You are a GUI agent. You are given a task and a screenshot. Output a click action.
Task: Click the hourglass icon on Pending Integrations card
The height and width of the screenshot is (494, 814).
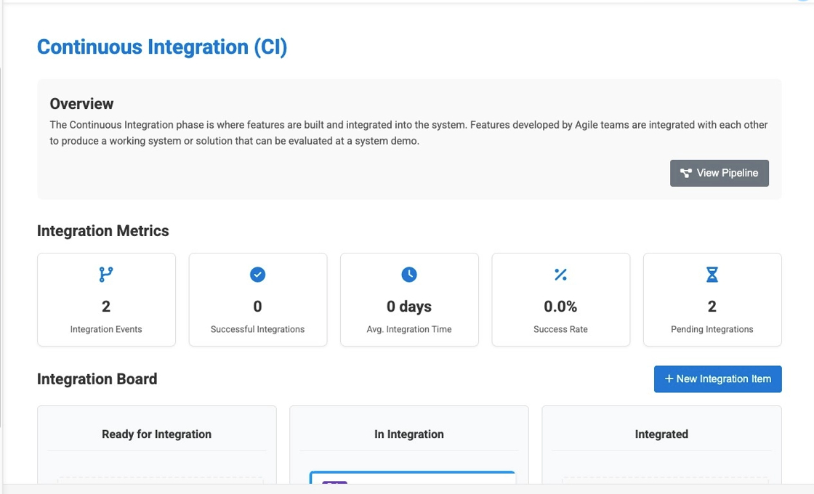click(x=712, y=275)
